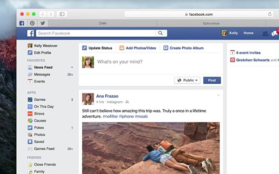This screenshot has width=279, height=174.
Task: Switch to the Epicurious tab
Action: click(211, 23)
